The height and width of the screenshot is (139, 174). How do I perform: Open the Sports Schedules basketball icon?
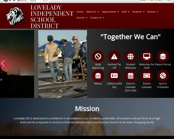[163, 76]
